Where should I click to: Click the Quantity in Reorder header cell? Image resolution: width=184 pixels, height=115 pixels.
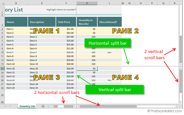coord(87,22)
